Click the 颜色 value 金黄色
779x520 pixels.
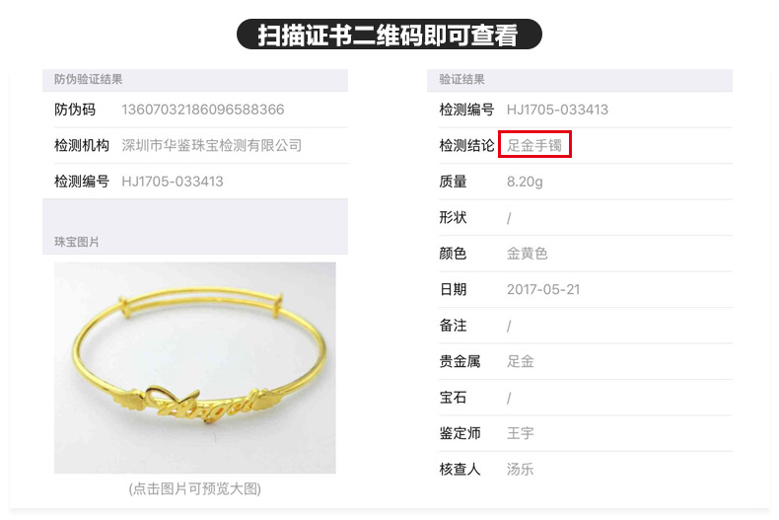[527, 254]
